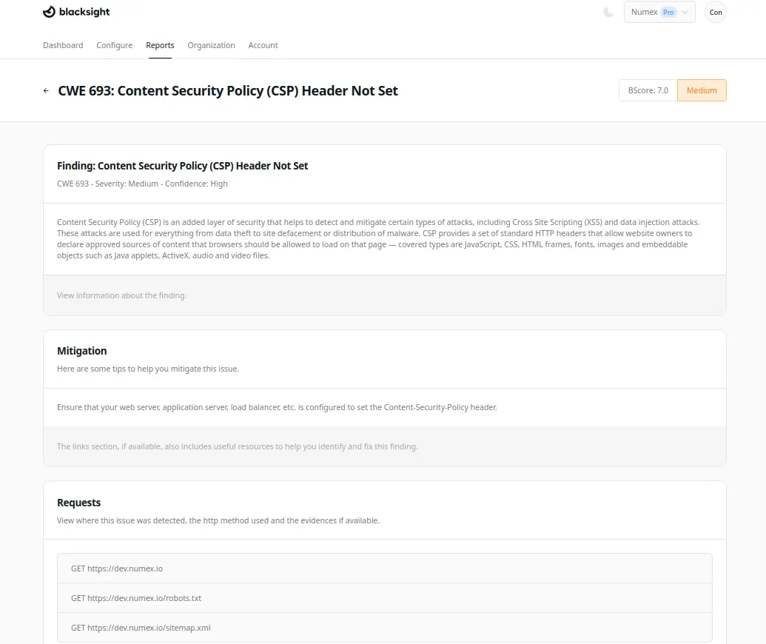Select the Reports tab
This screenshot has width=766, height=644.
click(160, 45)
